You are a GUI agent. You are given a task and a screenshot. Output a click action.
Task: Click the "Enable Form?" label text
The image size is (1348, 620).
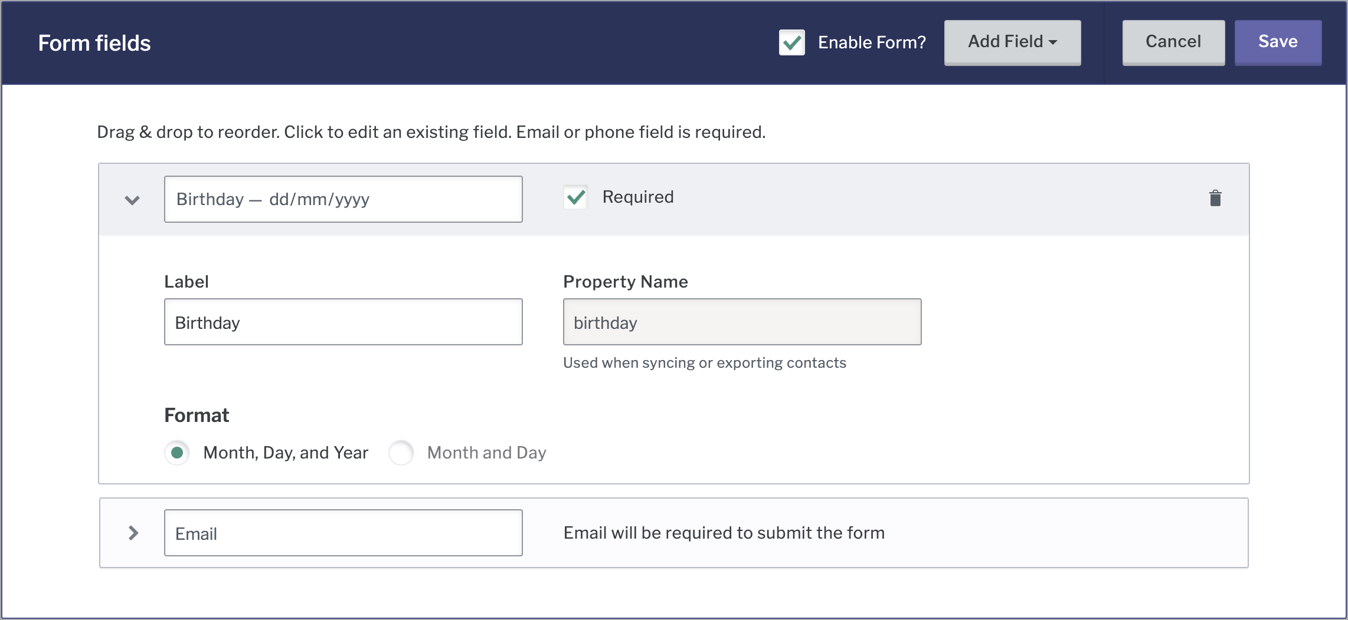(x=872, y=42)
